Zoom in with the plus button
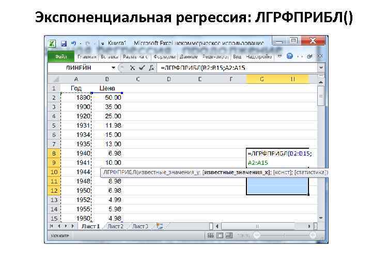 [x=313, y=236]
